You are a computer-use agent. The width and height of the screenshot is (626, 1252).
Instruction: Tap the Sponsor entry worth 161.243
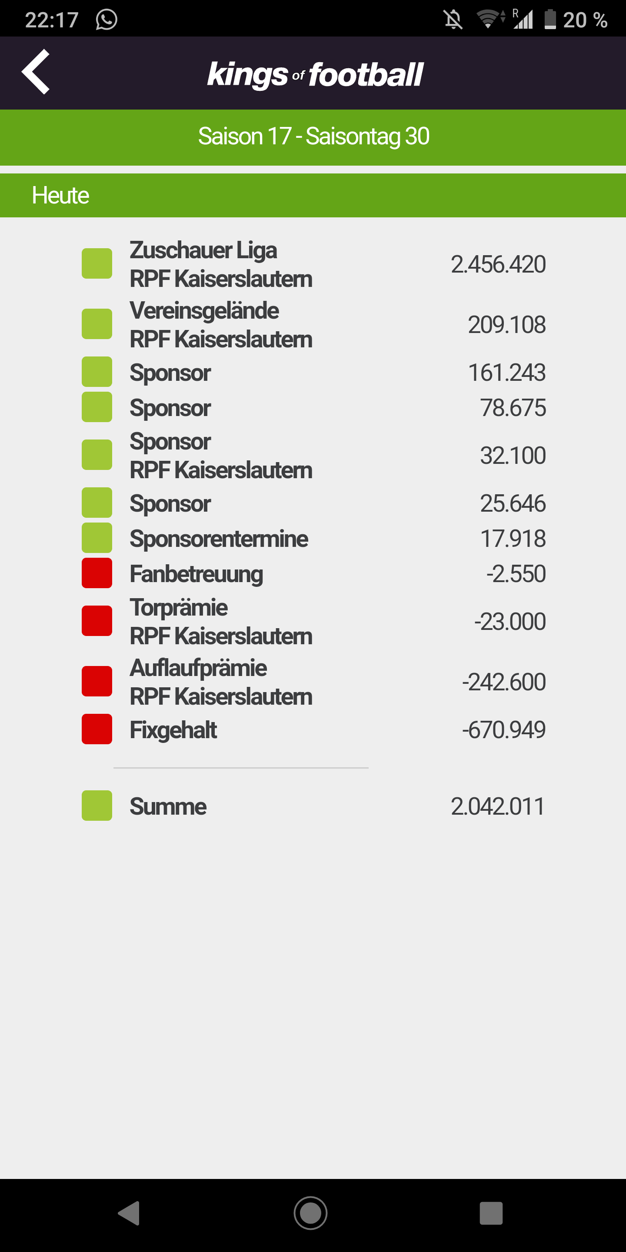[x=313, y=372]
